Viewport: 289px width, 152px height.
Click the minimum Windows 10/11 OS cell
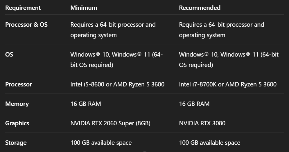pyautogui.click(x=116, y=60)
